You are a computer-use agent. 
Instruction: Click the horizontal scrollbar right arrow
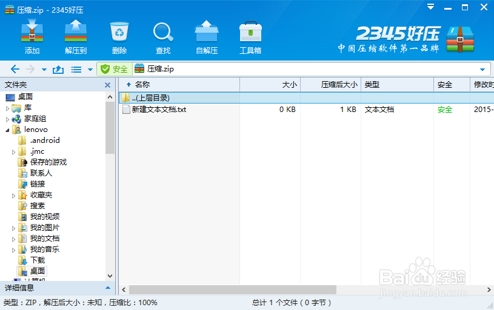point(489,290)
